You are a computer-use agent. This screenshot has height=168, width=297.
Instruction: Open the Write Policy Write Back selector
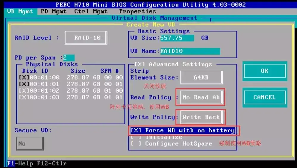pyautogui.click(x=202, y=117)
